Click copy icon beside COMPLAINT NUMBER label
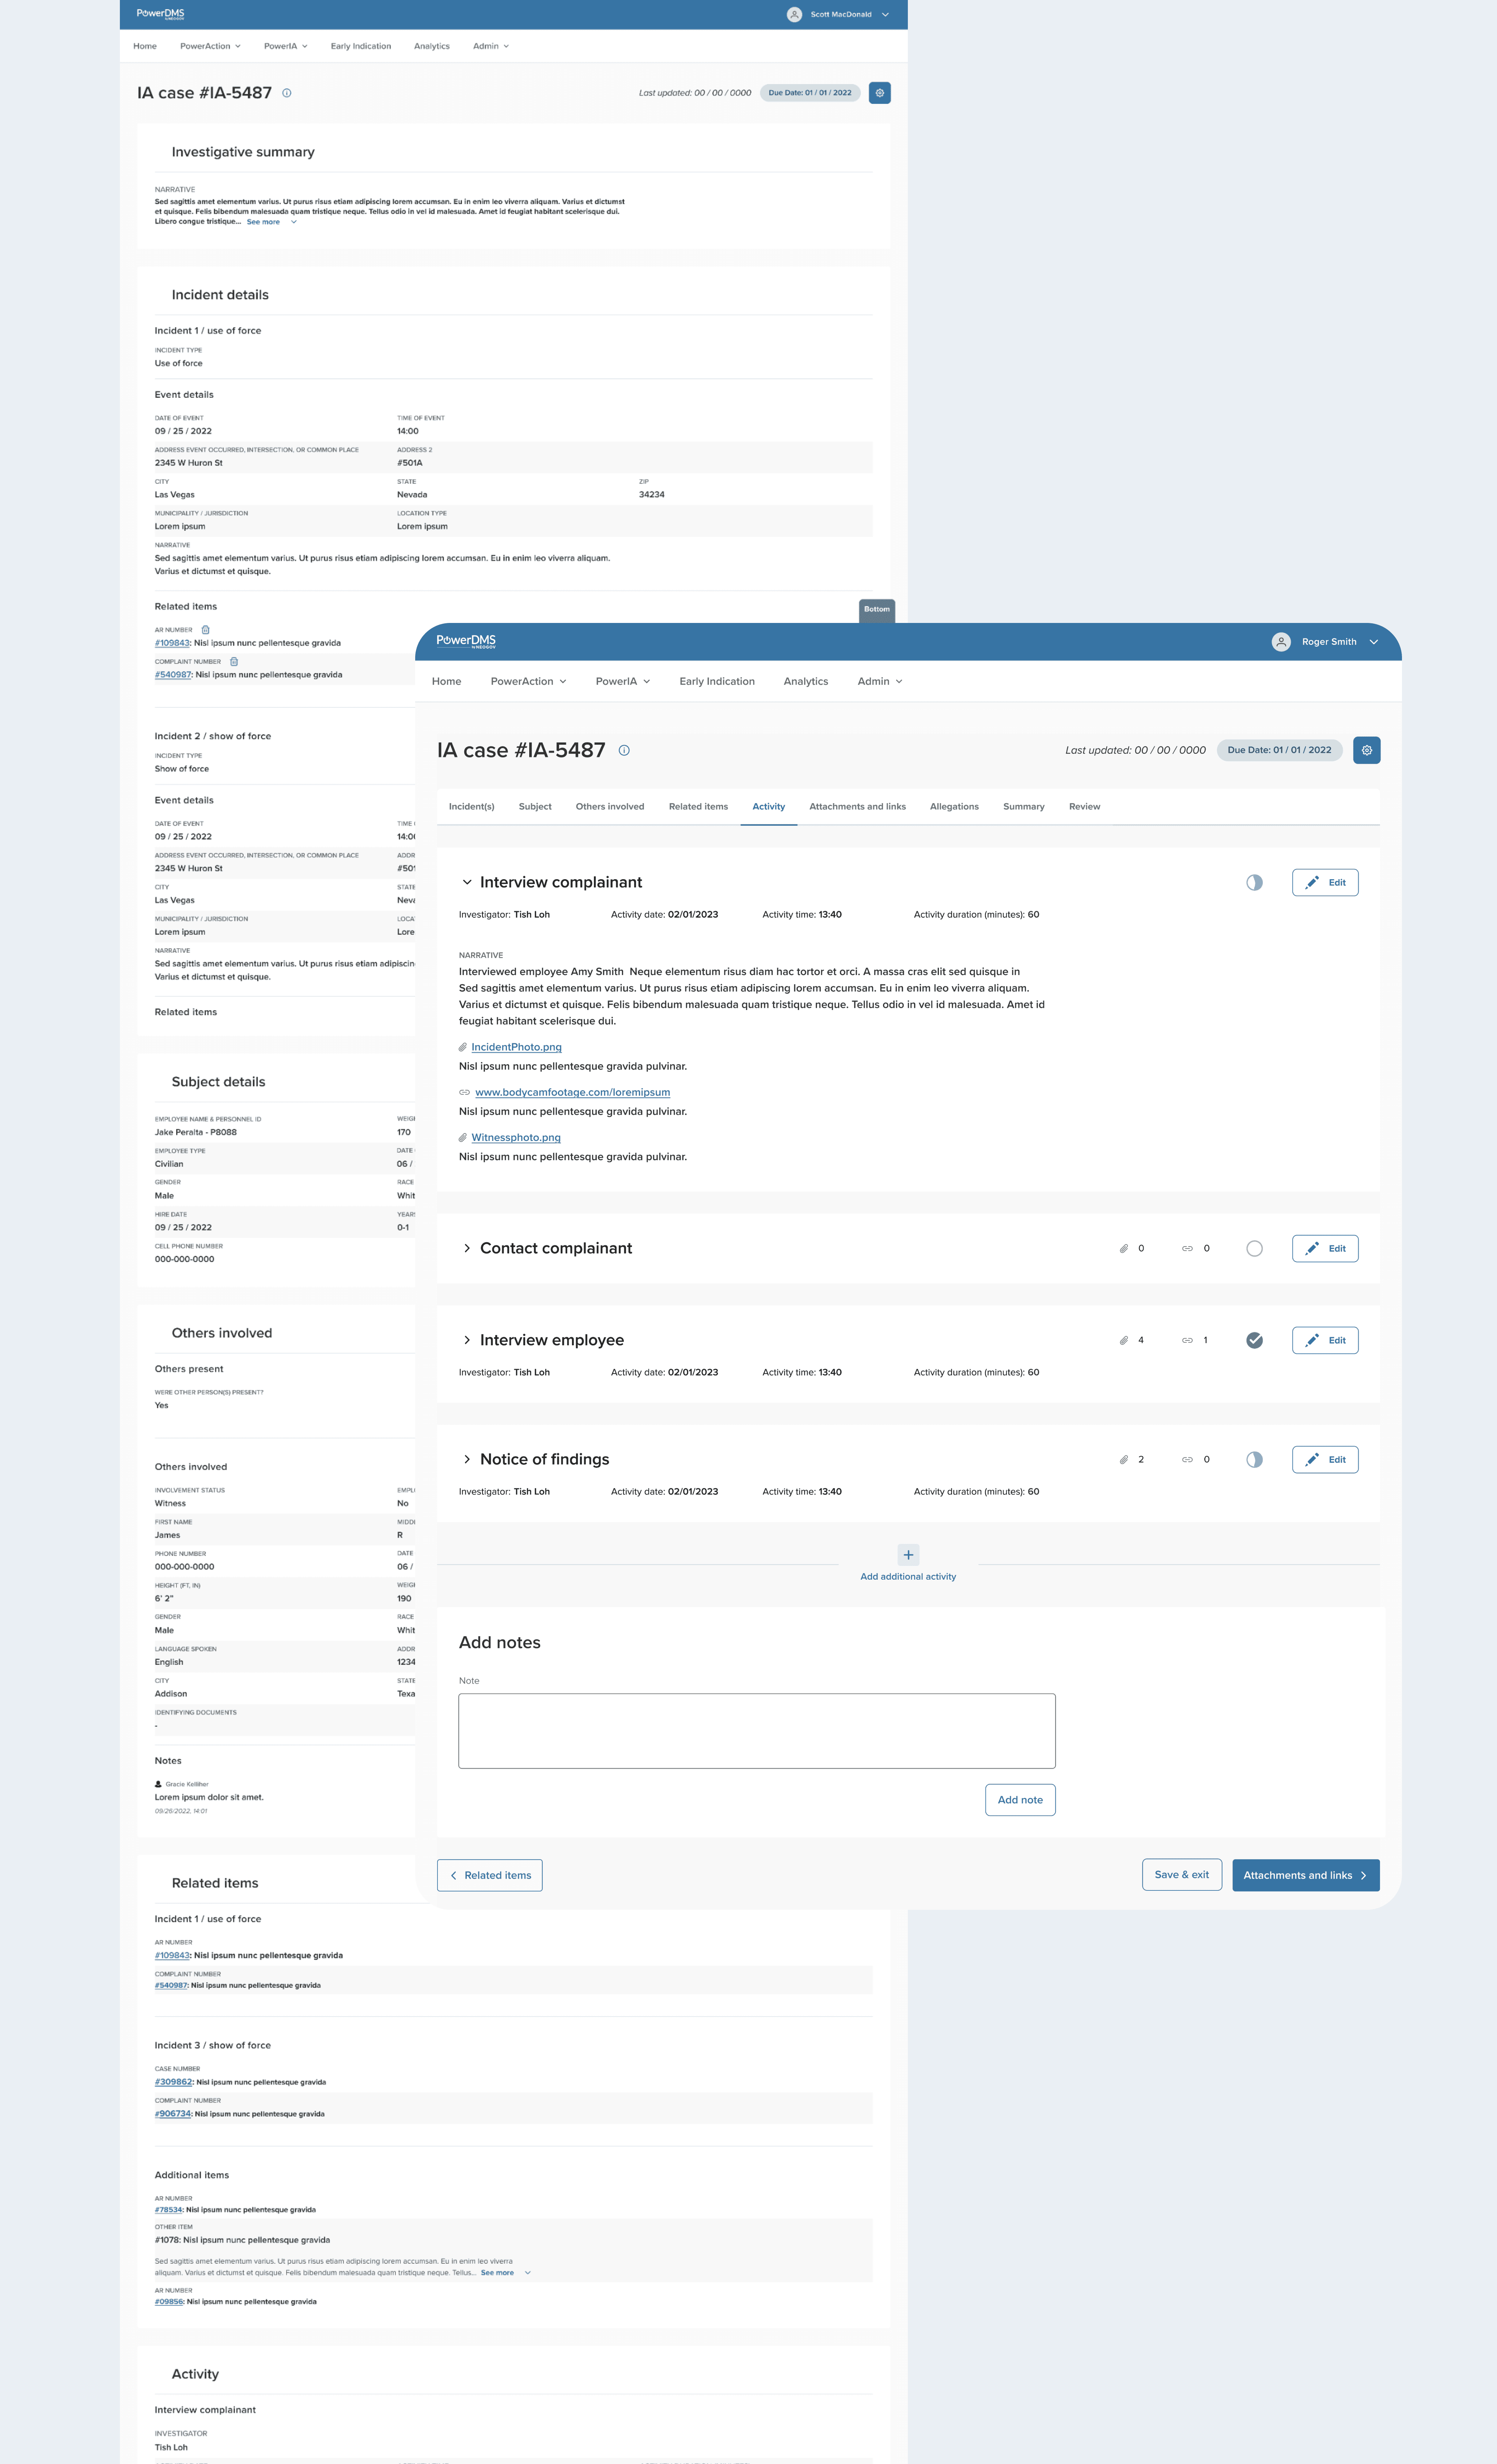Viewport: 1497px width, 2464px height. 234,662
